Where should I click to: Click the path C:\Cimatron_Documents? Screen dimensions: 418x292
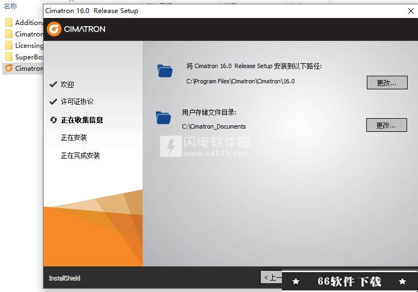[x=214, y=126]
